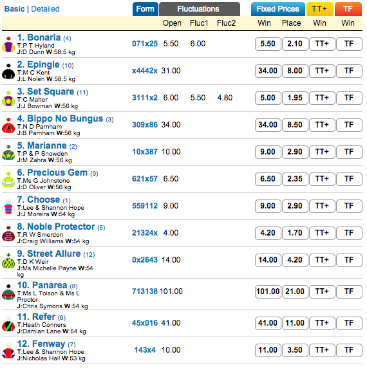The image size is (367, 370).
Task: Switch to the Detailed view
Action: [45, 9]
